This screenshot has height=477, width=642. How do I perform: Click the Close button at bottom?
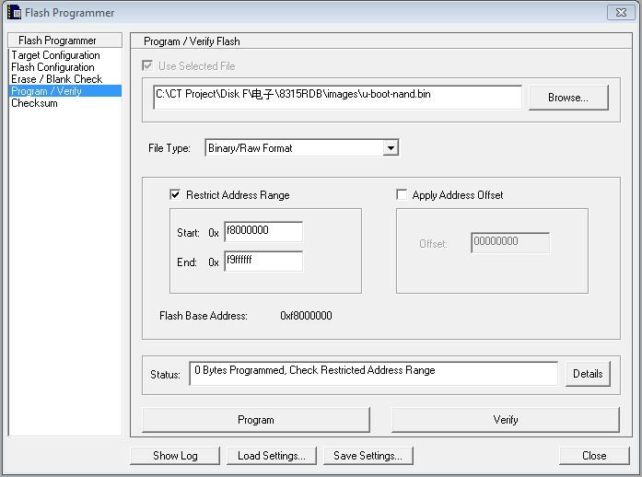coord(594,456)
